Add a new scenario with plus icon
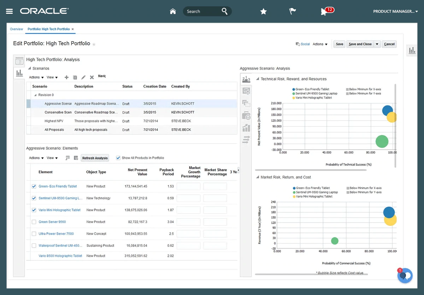Screen dimensions: 424x295 66,77
